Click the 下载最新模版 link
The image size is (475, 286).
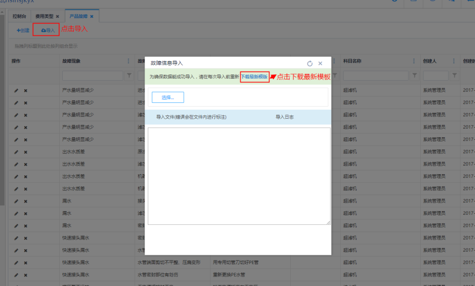(254, 77)
